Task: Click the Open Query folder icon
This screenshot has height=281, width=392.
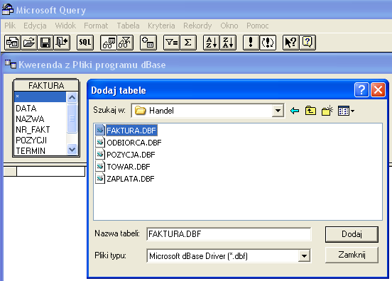Action: (x=28, y=43)
